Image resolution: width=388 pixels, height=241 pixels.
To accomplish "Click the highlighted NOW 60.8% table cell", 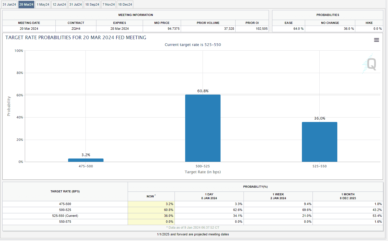I will pyautogui.click(x=151, y=210).
